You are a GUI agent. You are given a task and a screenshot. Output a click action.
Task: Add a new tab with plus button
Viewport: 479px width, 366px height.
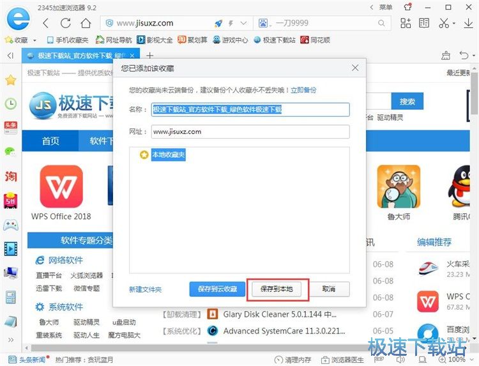click(x=149, y=56)
